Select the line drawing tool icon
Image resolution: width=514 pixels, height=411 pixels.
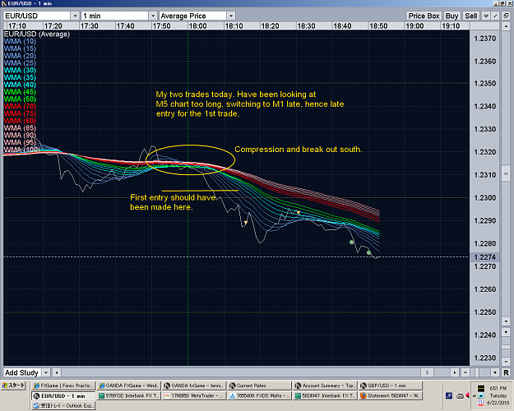(x=495, y=16)
